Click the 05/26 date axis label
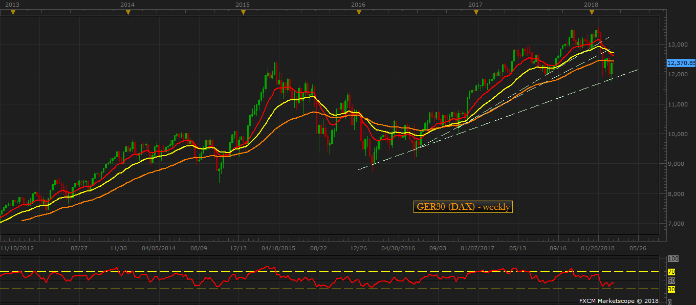The image size is (696, 305). (x=637, y=248)
